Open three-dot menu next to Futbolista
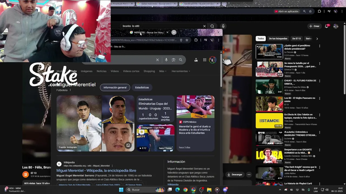Viewport: 346px width, 194px height. [x=70, y=90]
